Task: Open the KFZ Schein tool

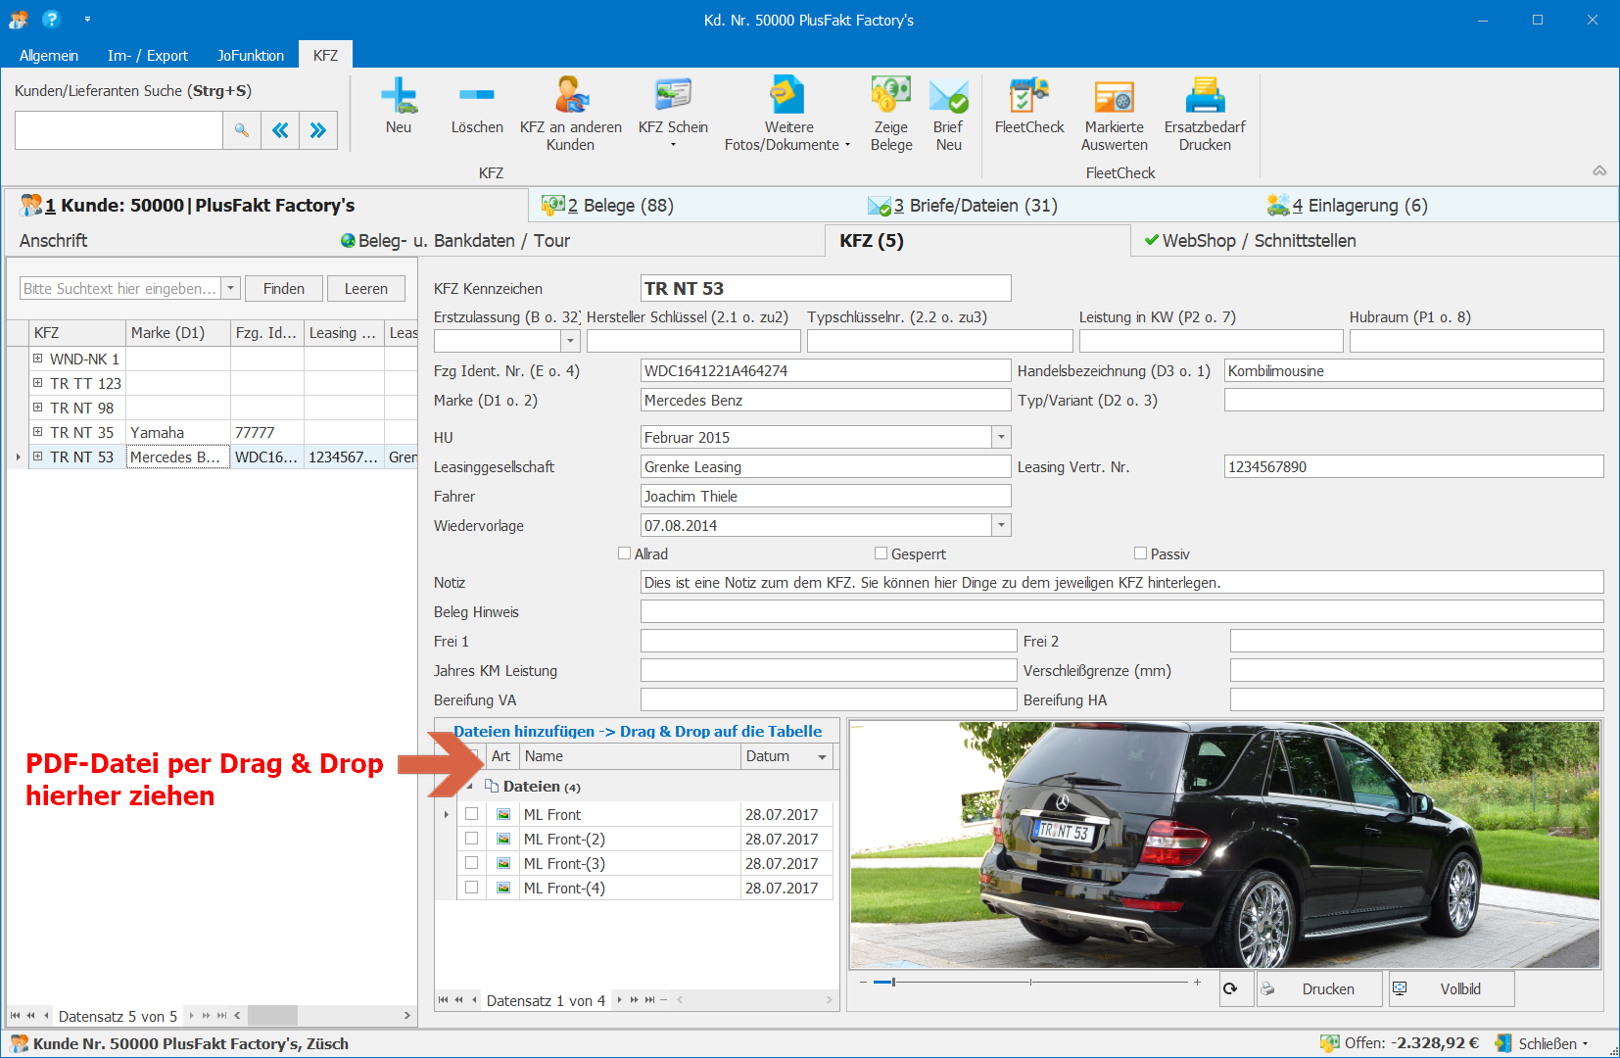Action: (673, 96)
